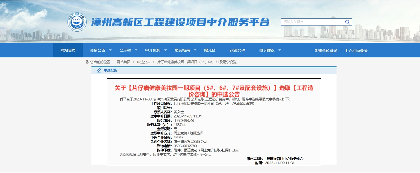
Task: Click the footer timestamp 时间: 2023-11-09 11:31
Action: 275,163
